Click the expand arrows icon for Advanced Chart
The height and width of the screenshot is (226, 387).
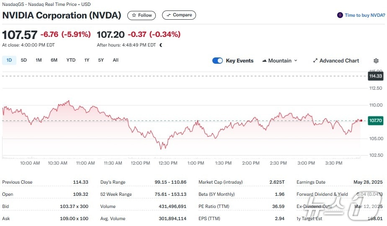tap(315, 61)
